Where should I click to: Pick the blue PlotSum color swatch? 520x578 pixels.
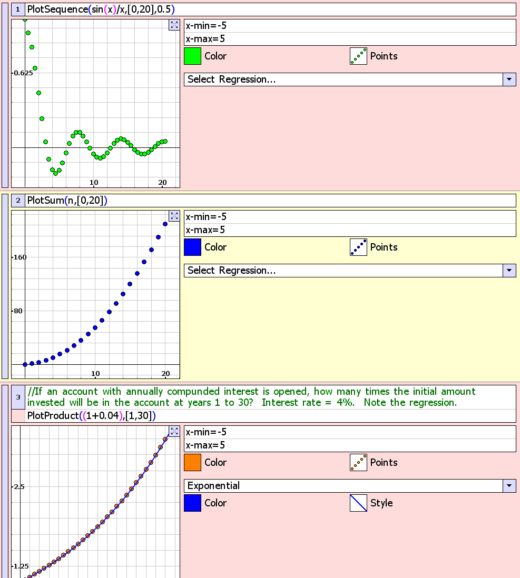click(x=193, y=247)
